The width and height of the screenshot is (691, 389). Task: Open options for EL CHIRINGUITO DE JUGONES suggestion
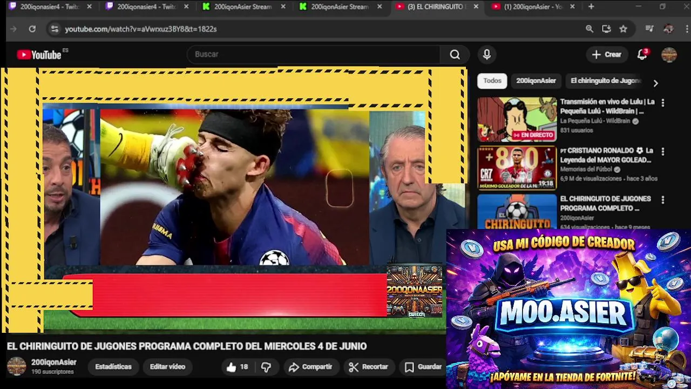click(663, 200)
